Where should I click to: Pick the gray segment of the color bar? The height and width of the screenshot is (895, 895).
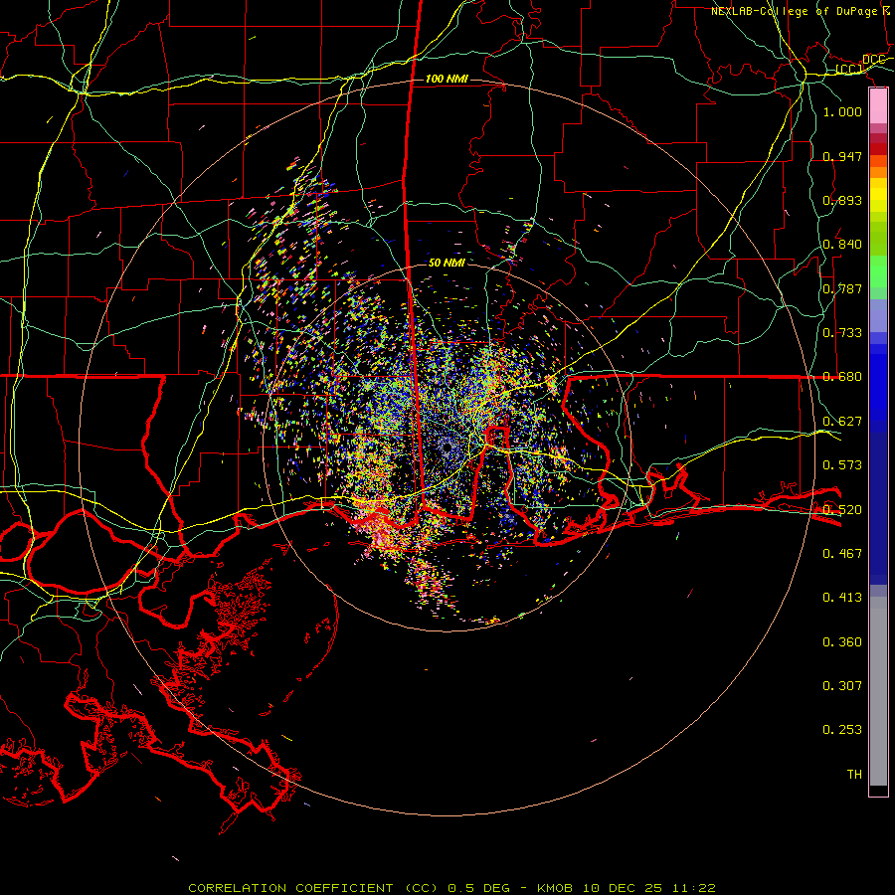point(878,691)
